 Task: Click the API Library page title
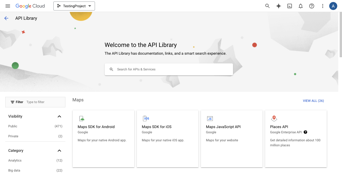click(26, 18)
